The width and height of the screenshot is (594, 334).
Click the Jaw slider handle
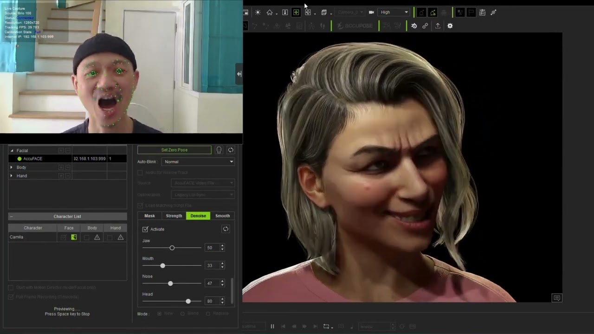point(172,248)
